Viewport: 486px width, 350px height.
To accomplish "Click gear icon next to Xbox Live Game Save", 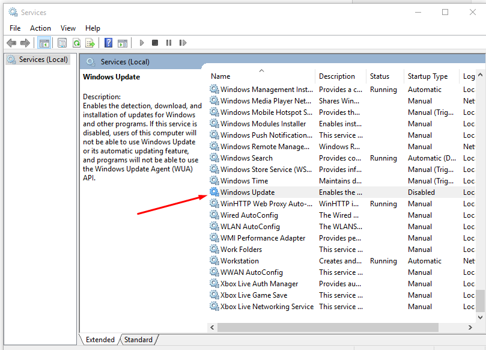I will (x=214, y=295).
